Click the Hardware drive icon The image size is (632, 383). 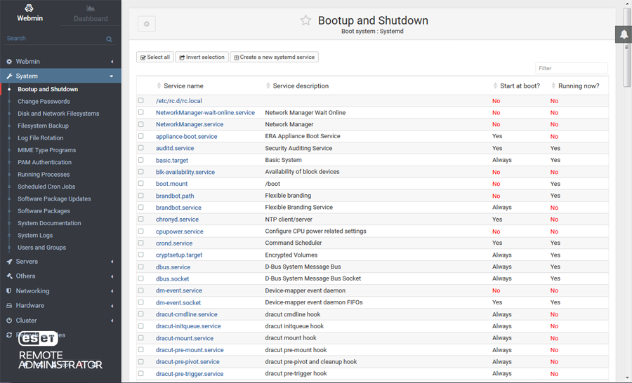pos(9,306)
